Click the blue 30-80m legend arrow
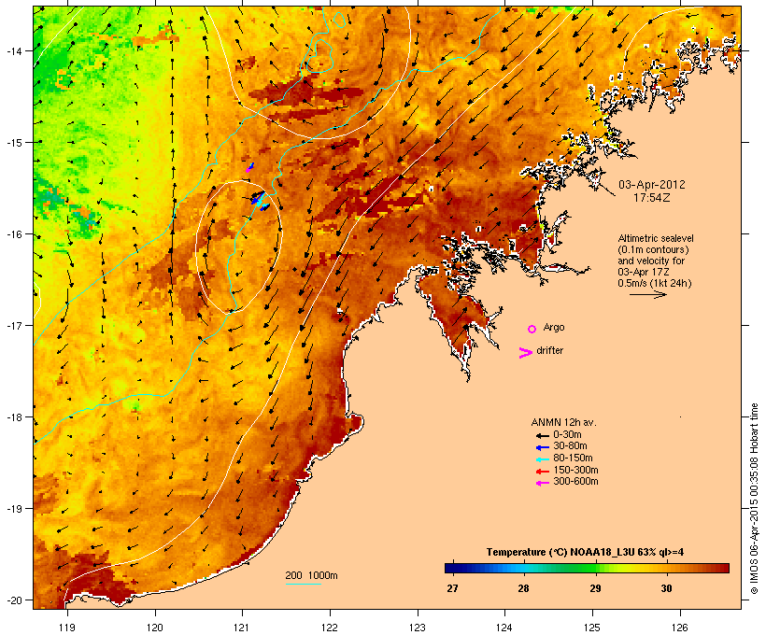Screen dimensions: 766x635 pos(543,447)
